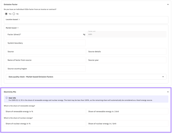172x134 pixels.
Task: Expand Data quality check dropdown
Action: point(86,77)
